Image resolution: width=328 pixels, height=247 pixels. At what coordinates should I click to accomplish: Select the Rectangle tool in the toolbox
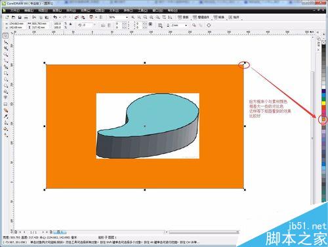pyautogui.click(x=6, y=73)
